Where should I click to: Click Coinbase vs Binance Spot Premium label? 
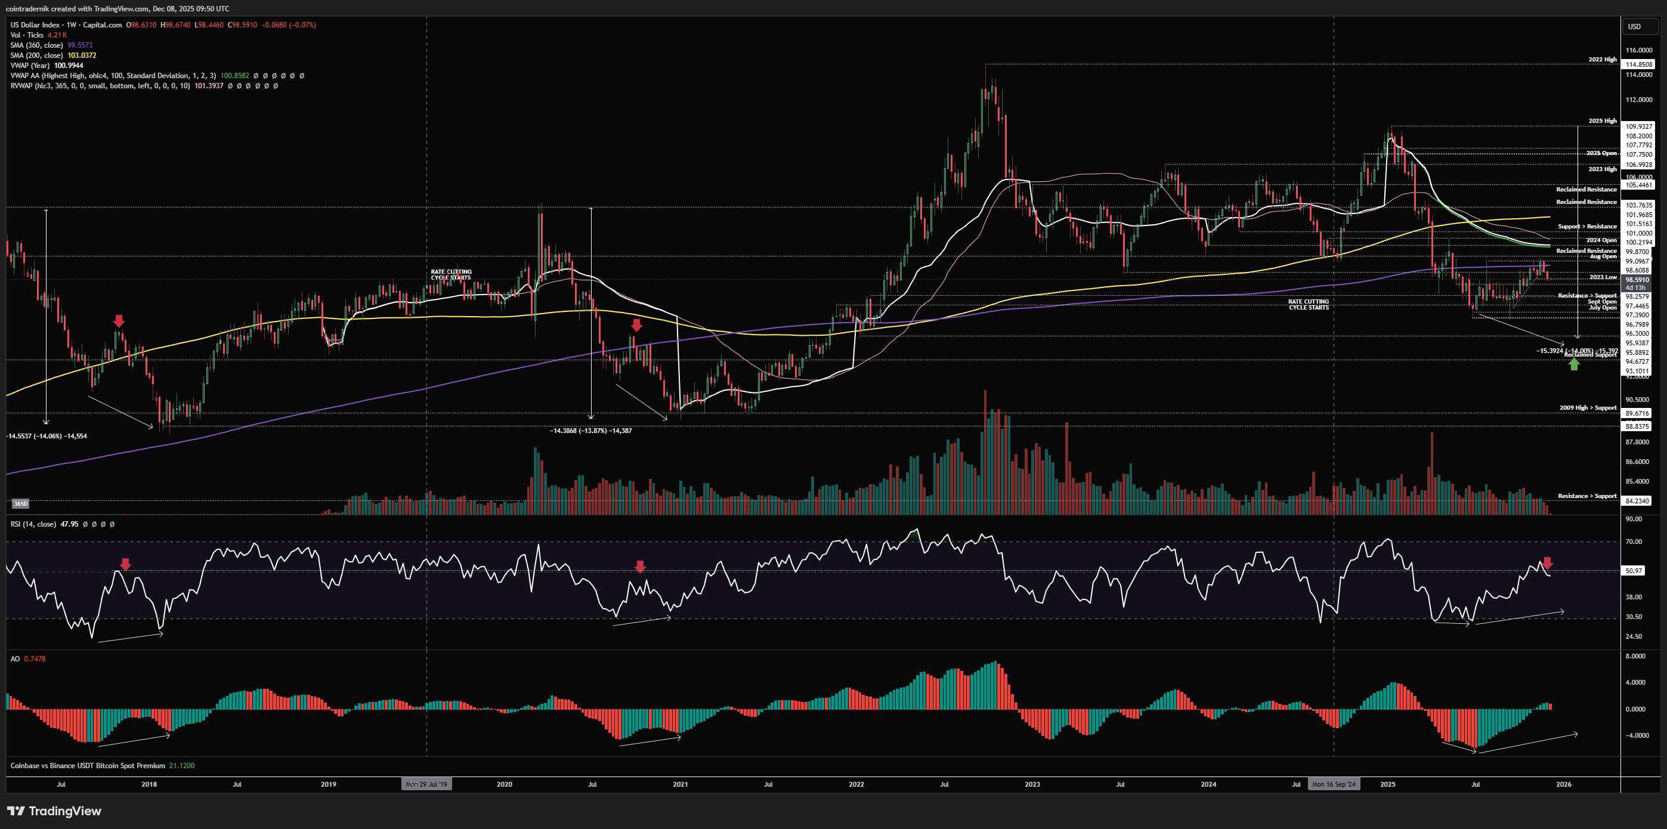coord(87,766)
